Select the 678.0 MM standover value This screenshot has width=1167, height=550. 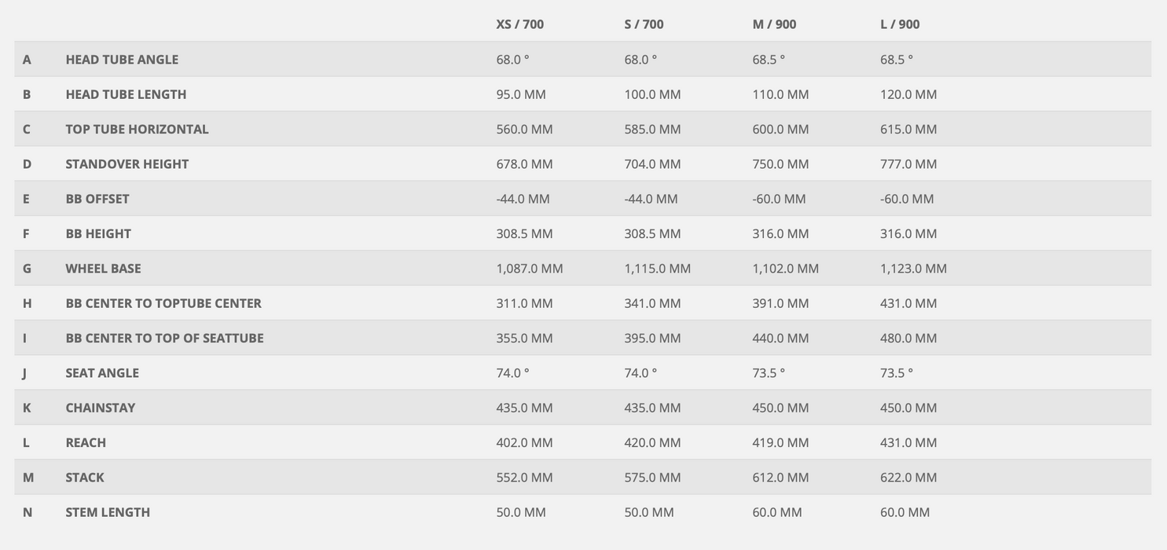coord(524,164)
